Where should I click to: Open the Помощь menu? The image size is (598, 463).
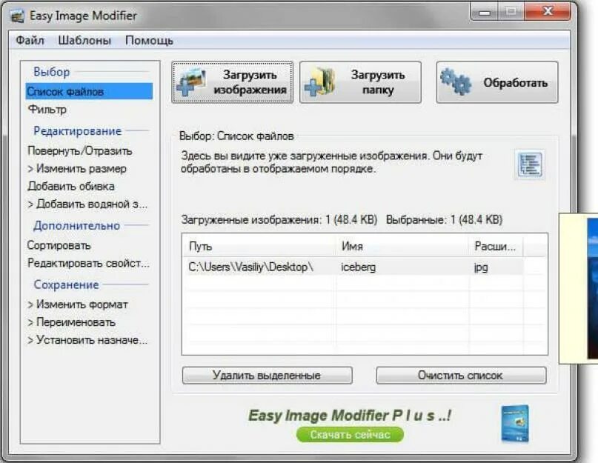click(x=149, y=40)
